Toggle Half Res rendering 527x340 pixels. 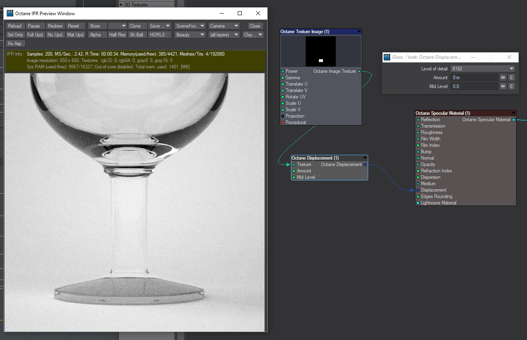tap(118, 35)
